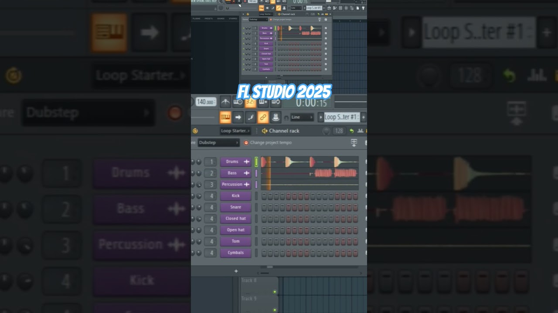The height and width of the screenshot is (313, 558).
Task: Click the Track 8 label in playlist
Action: pos(249,281)
